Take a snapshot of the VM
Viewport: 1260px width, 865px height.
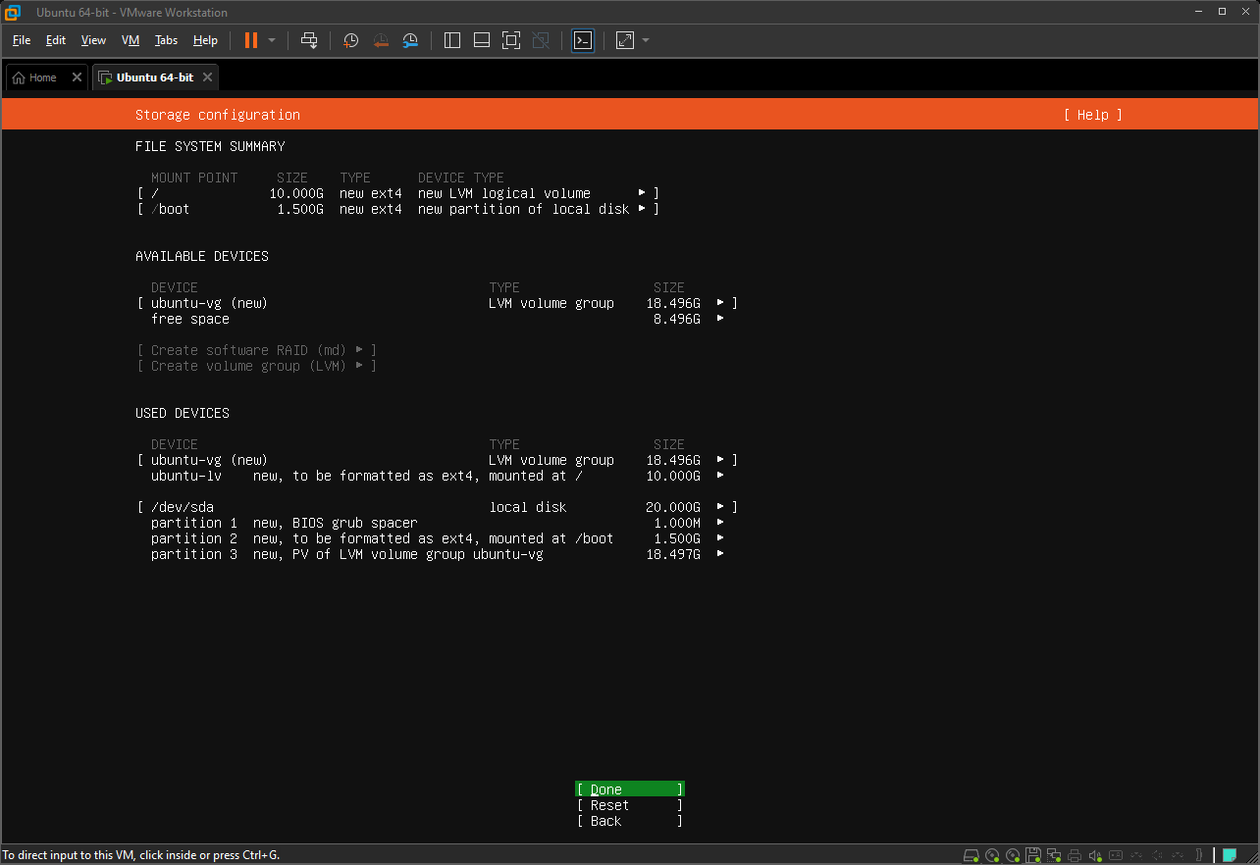pos(351,40)
